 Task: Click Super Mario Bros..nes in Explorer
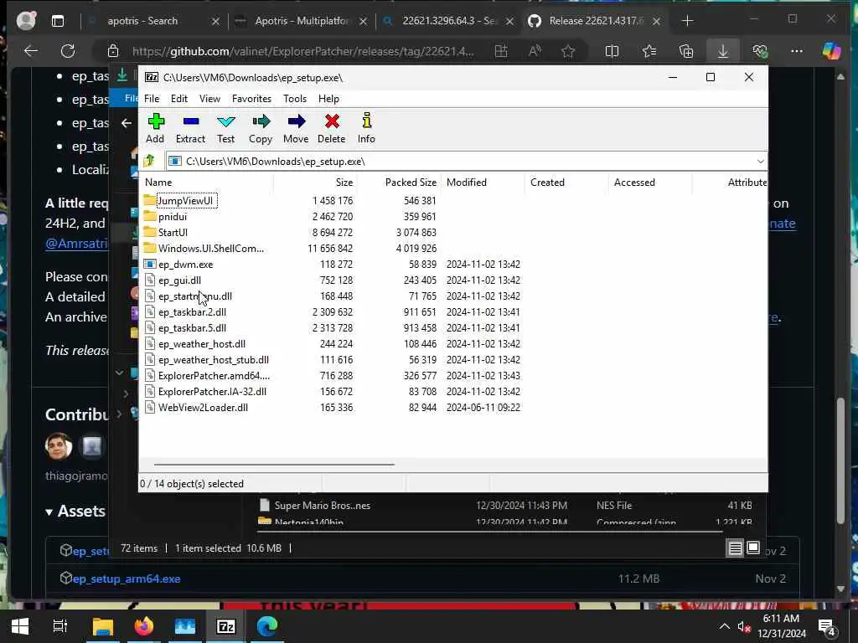[x=322, y=505]
